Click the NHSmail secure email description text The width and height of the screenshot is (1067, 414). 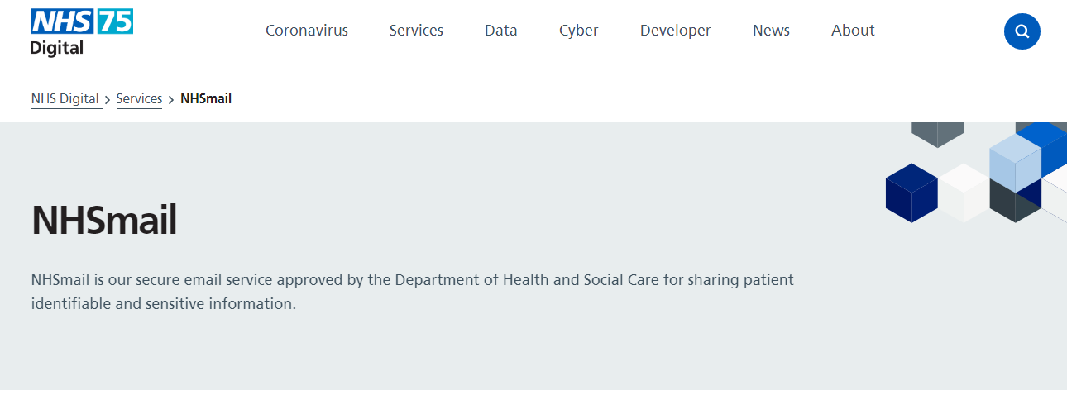pos(412,292)
